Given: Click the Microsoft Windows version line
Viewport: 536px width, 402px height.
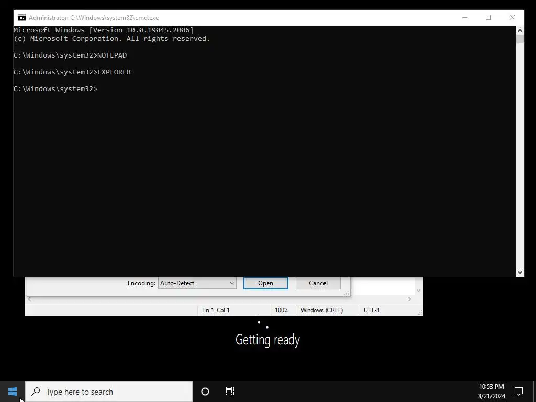Looking at the screenshot, I should tap(104, 30).
